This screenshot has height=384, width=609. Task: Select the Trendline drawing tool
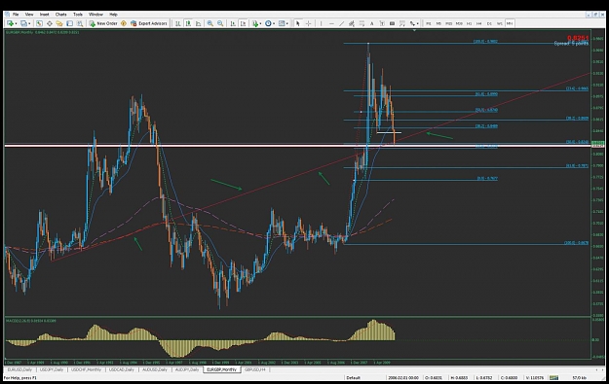(x=341, y=23)
